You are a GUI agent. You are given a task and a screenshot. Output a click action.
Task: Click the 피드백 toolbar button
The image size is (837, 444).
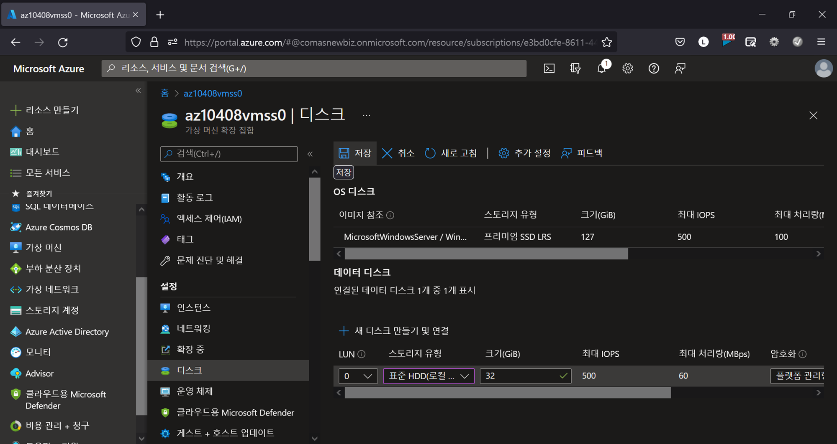[x=582, y=153]
